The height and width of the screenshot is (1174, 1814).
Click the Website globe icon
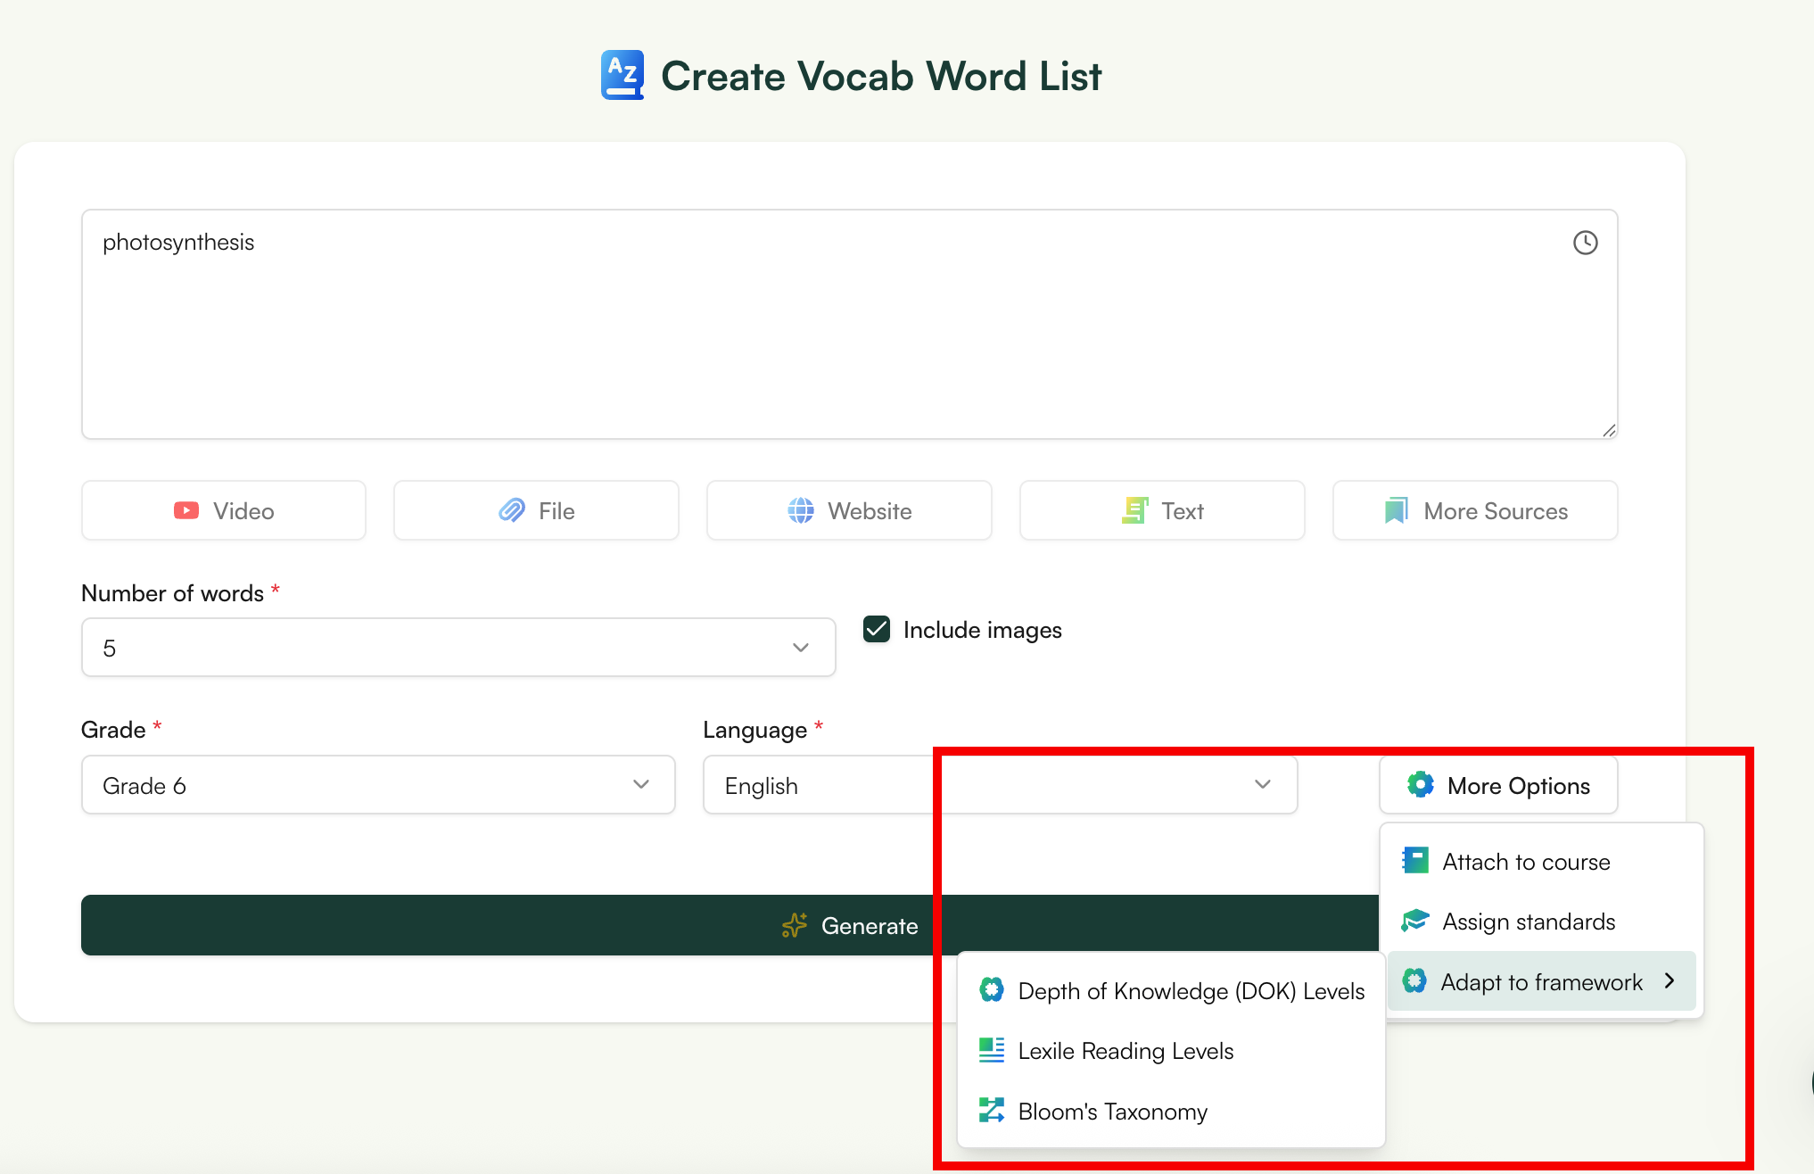click(800, 510)
